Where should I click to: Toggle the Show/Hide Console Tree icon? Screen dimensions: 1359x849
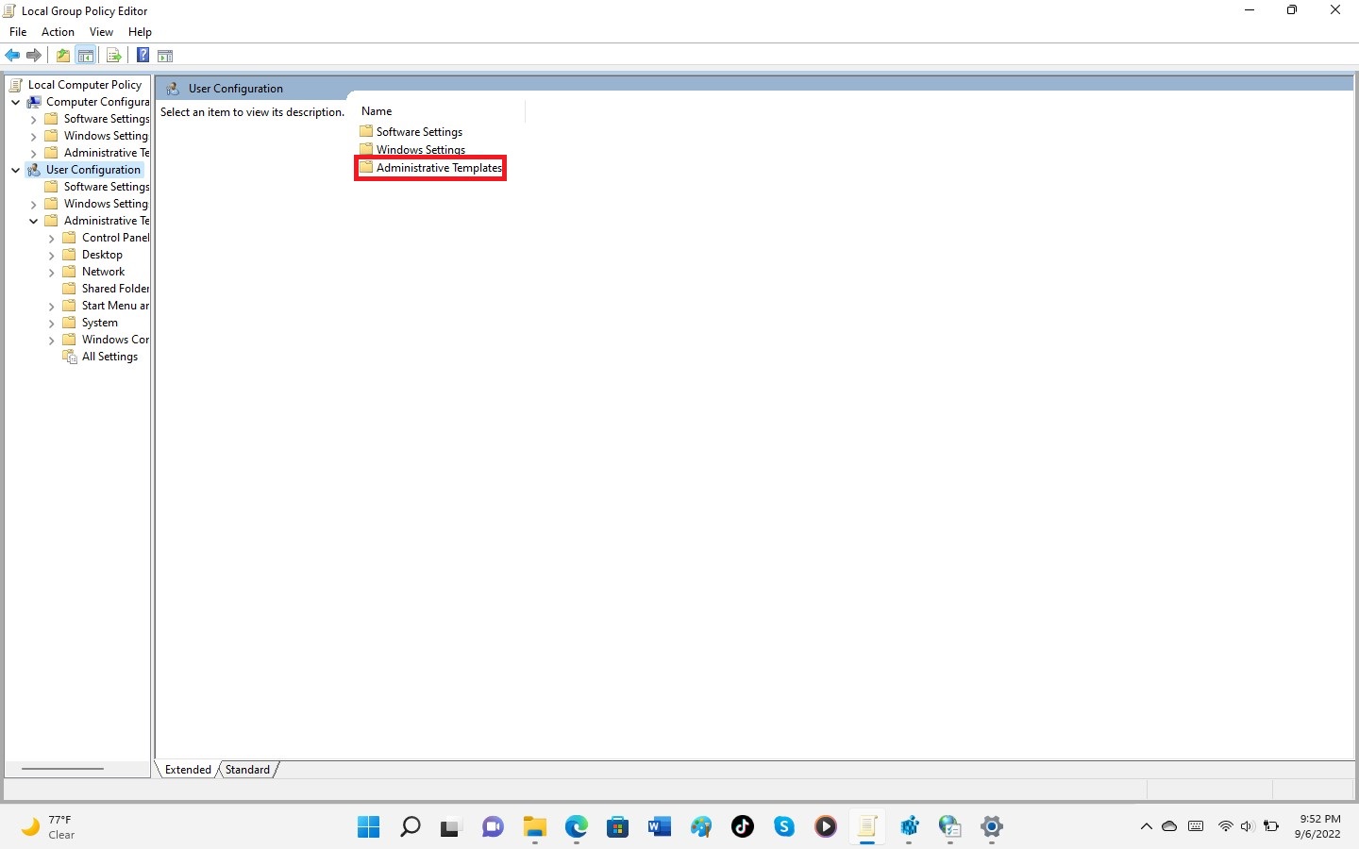pyautogui.click(x=86, y=56)
